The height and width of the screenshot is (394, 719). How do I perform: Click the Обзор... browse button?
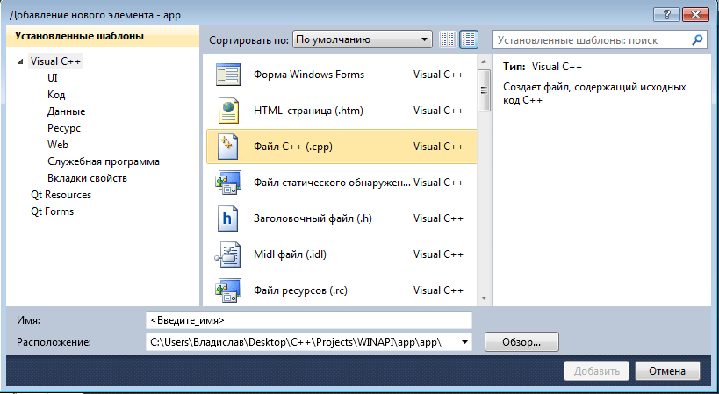coord(519,342)
